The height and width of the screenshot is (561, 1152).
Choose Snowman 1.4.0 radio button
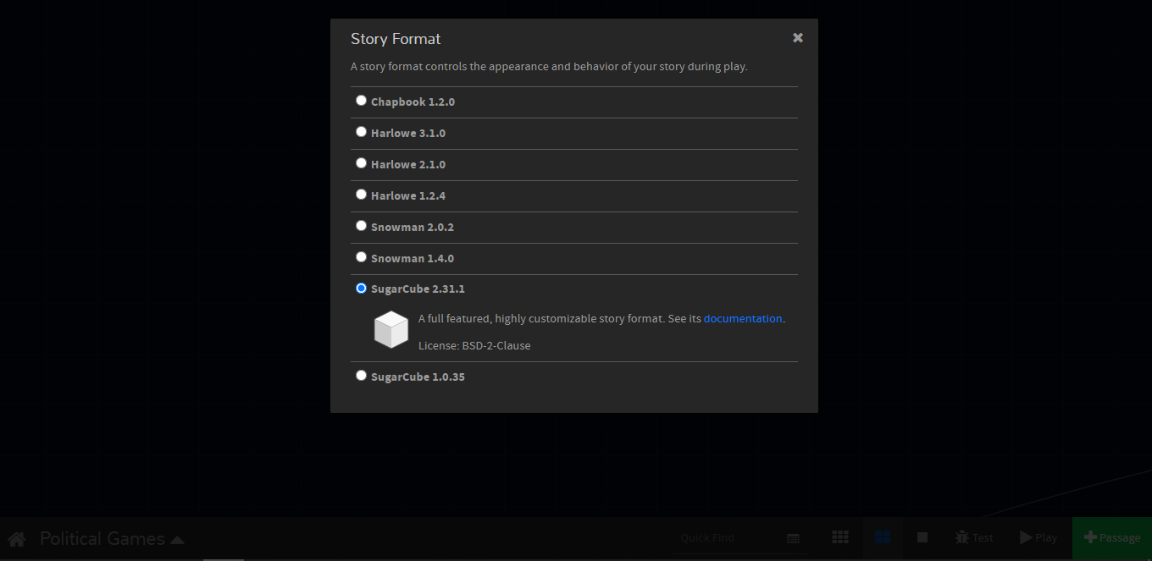pyautogui.click(x=362, y=257)
